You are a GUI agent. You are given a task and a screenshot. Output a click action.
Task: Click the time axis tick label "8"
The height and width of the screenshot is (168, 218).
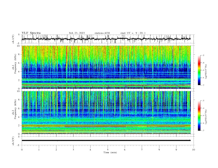click(159, 150)
